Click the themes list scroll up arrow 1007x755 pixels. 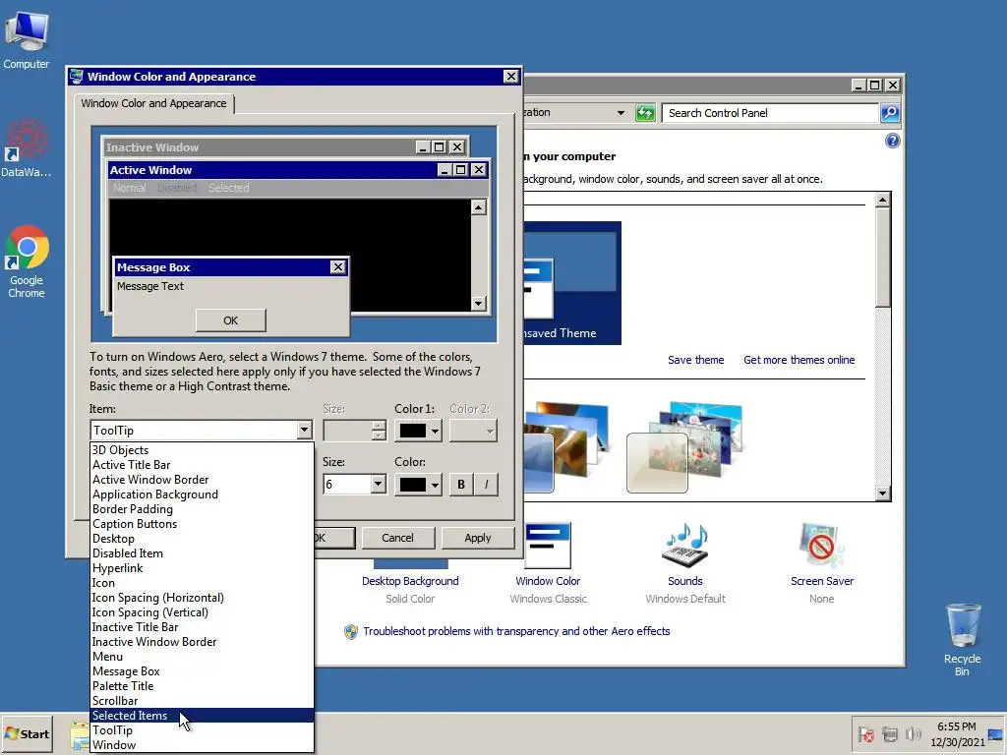tap(883, 200)
